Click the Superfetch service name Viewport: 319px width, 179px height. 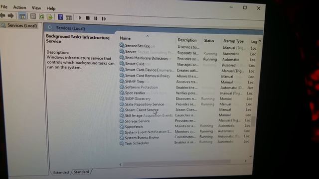click(134, 127)
